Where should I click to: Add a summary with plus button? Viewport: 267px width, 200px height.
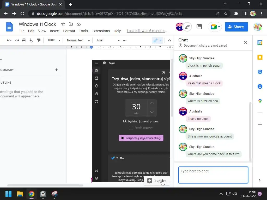[x=57, y=70]
